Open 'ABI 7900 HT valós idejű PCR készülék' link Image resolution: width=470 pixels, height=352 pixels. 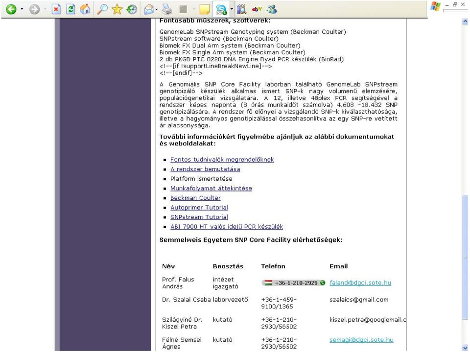(x=227, y=227)
